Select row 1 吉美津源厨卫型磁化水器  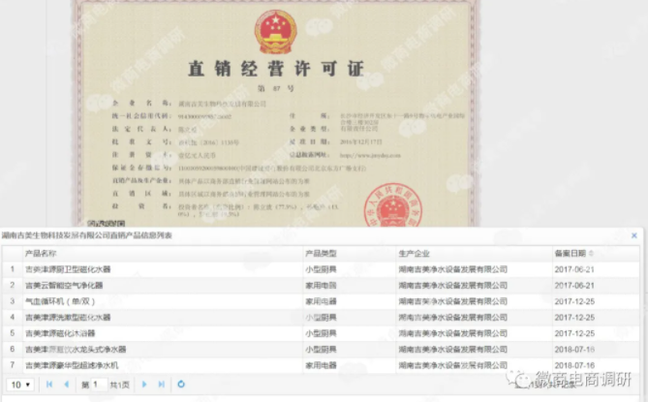click(321, 269)
